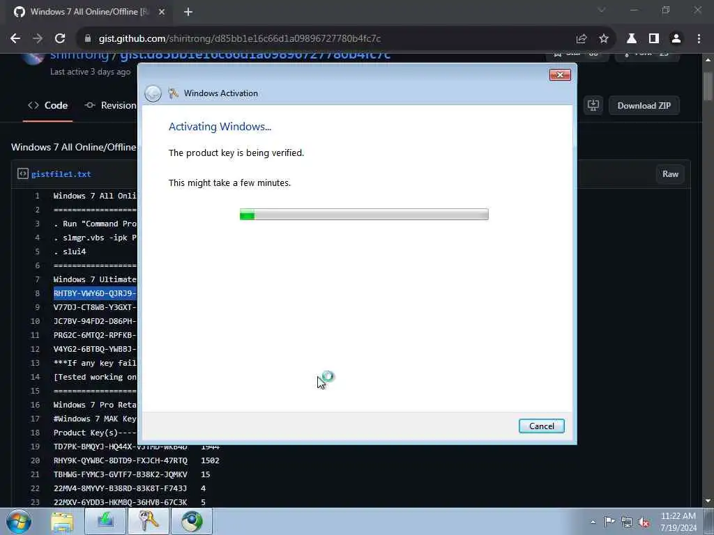Click the key RHY9K-QYWBC-8DTD9-FXJCH-47RTQ
Image resolution: width=714 pixels, height=535 pixels.
point(120,460)
